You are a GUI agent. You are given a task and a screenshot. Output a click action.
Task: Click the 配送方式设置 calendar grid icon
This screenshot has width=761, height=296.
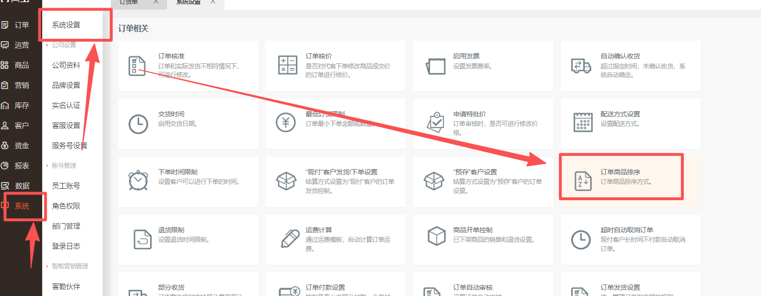[583, 122]
